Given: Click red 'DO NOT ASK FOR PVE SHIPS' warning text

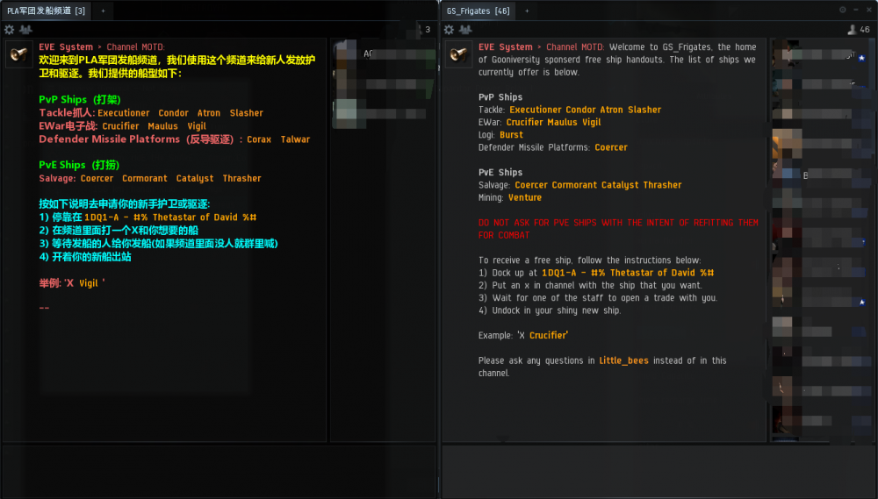Looking at the screenshot, I should pos(618,229).
